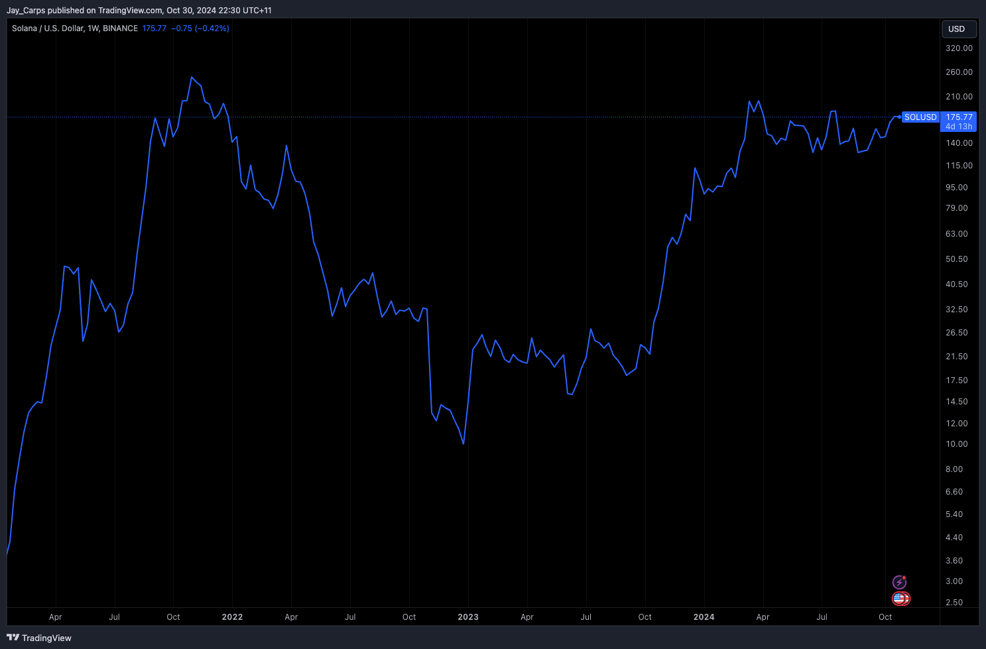Click the TradingView wordmark link
The height and width of the screenshot is (649, 986).
pyautogui.click(x=46, y=638)
